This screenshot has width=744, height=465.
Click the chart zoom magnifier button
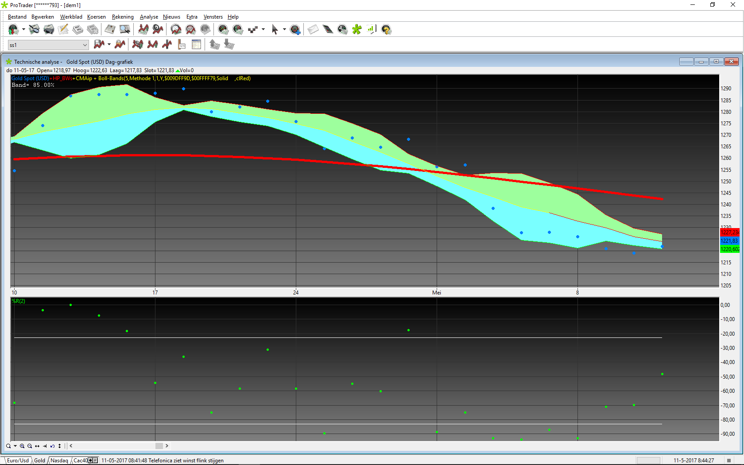[x=8, y=446]
